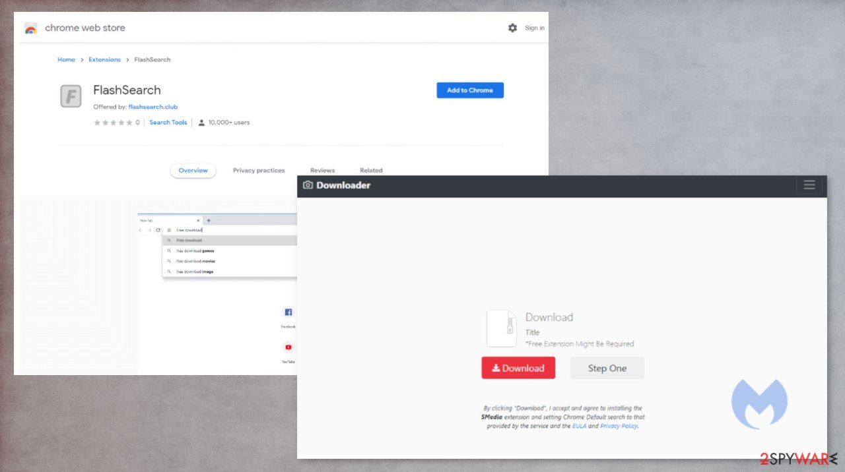Select the "free download image" suggestion

(230, 272)
